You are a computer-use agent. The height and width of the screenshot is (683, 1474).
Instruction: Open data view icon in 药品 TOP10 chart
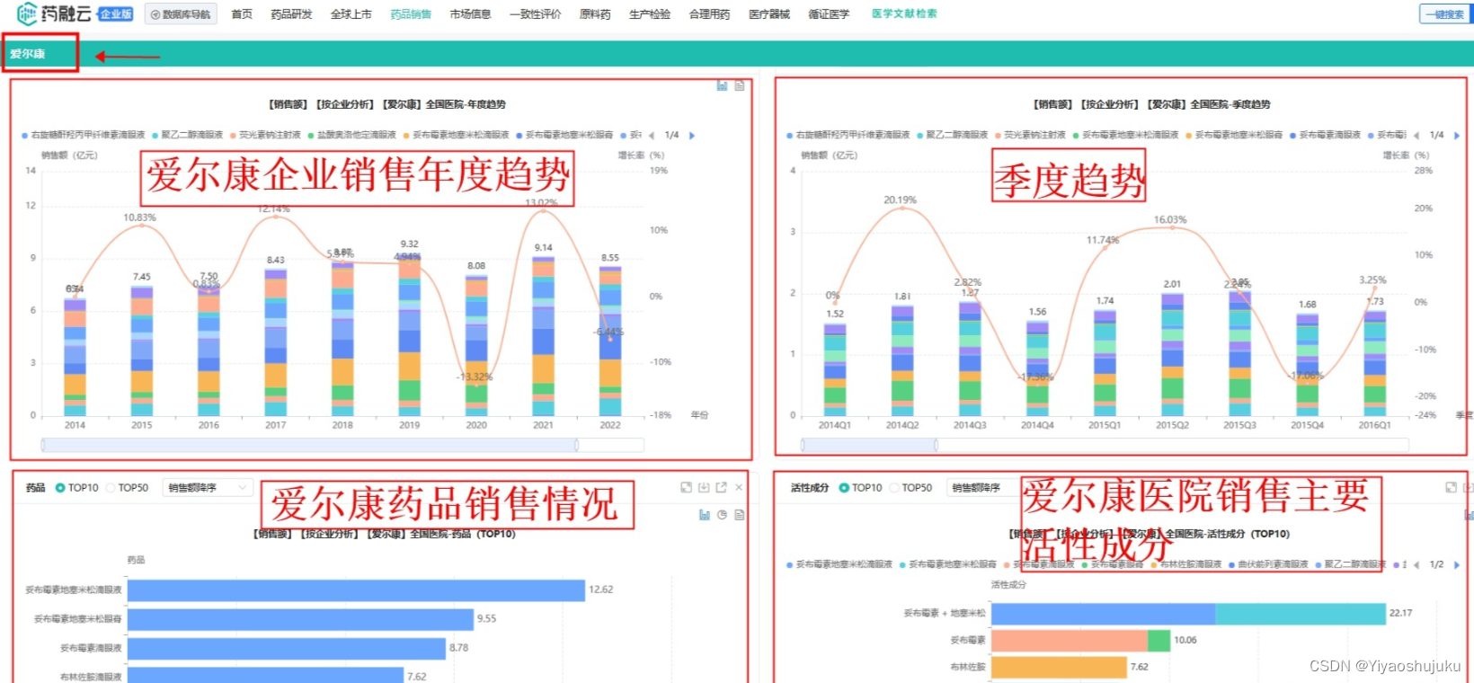click(x=740, y=515)
